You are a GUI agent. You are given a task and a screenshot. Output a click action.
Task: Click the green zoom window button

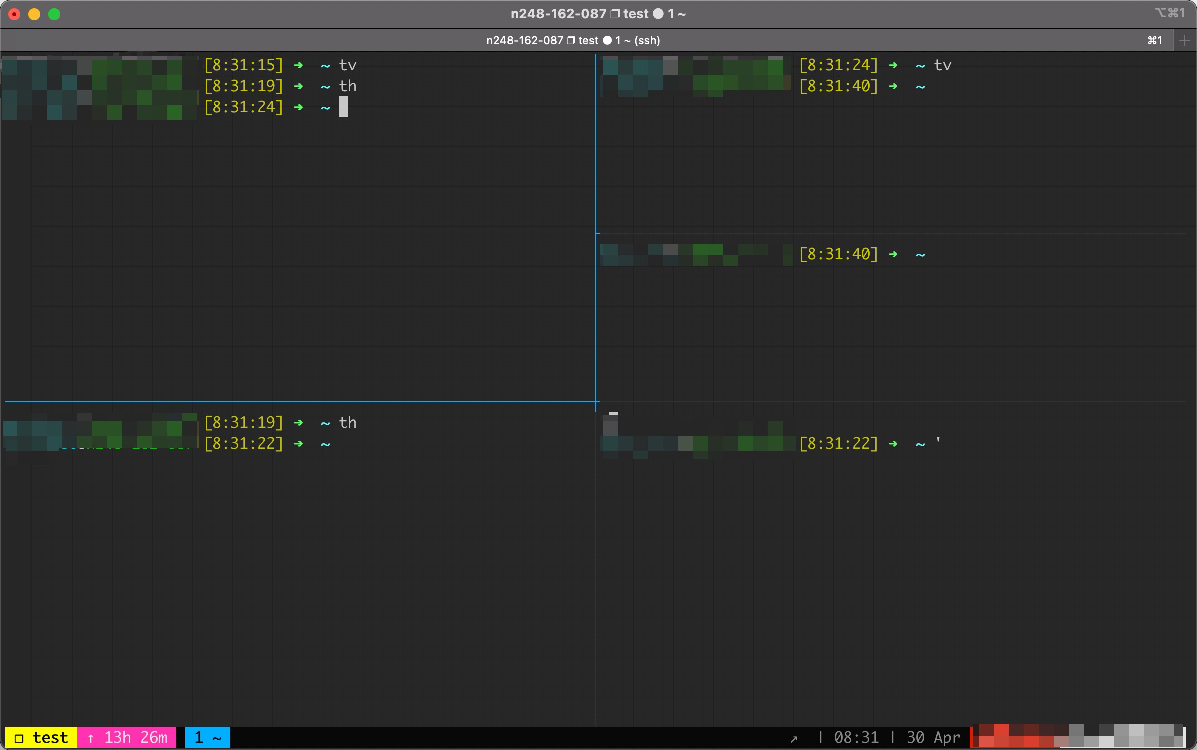54,14
